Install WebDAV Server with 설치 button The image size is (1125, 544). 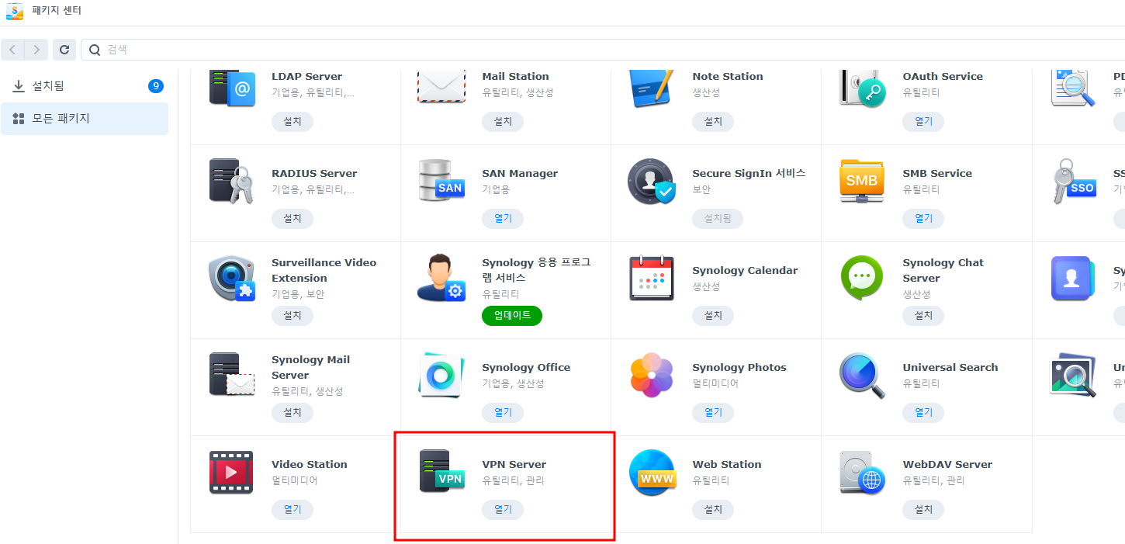coord(923,510)
